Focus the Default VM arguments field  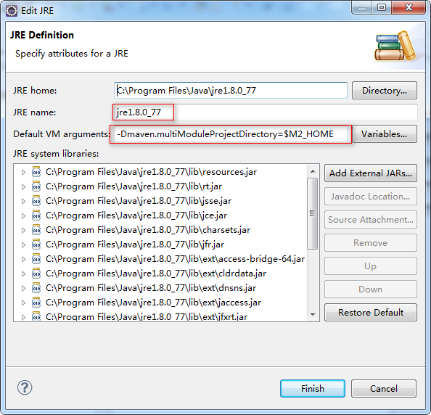(x=231, y=134)
